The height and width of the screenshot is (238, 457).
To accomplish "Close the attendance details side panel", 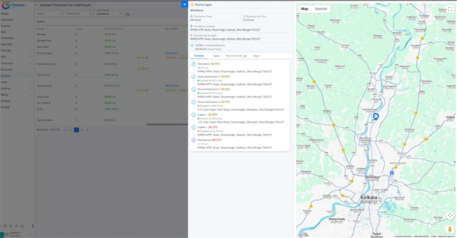I will 184,4.
